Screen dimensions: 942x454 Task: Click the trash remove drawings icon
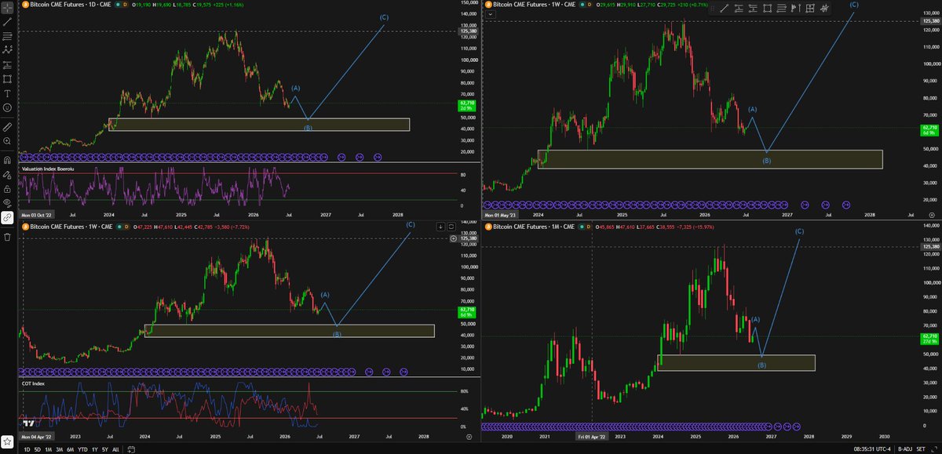tap(7, 237)
